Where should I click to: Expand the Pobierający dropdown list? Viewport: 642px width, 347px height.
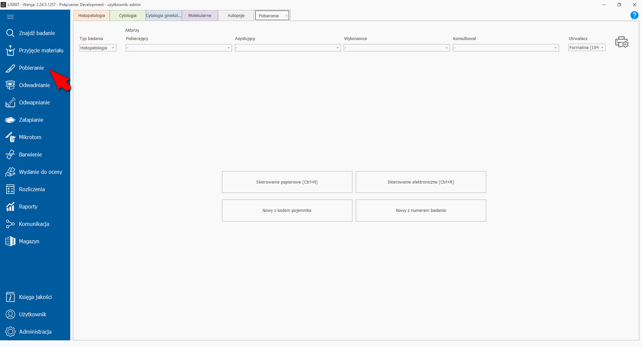coord(229,48)
